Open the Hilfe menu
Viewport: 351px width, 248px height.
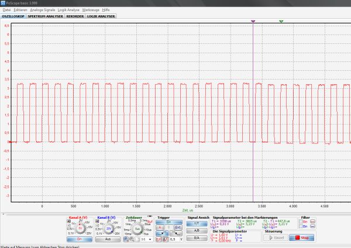click(x=106, y=10)
